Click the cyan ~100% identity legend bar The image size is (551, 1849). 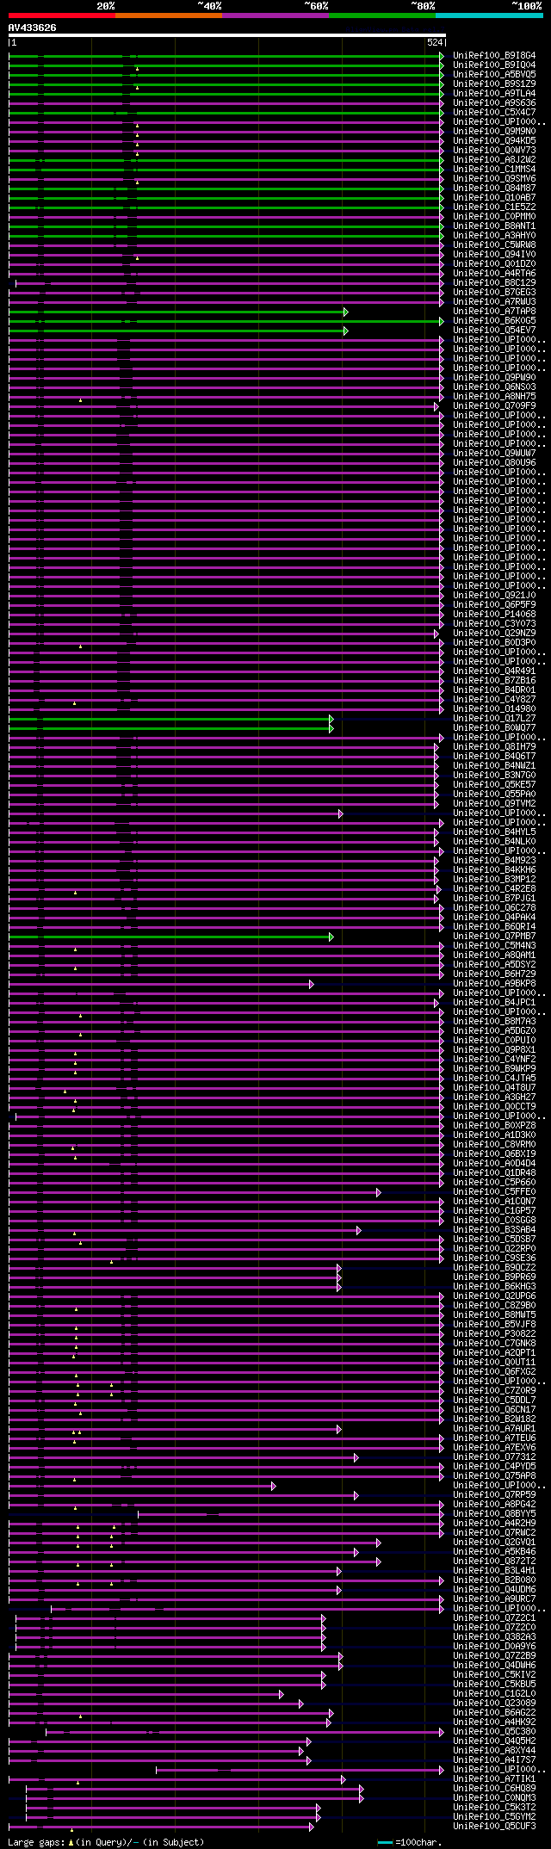(x=489, y=15)
